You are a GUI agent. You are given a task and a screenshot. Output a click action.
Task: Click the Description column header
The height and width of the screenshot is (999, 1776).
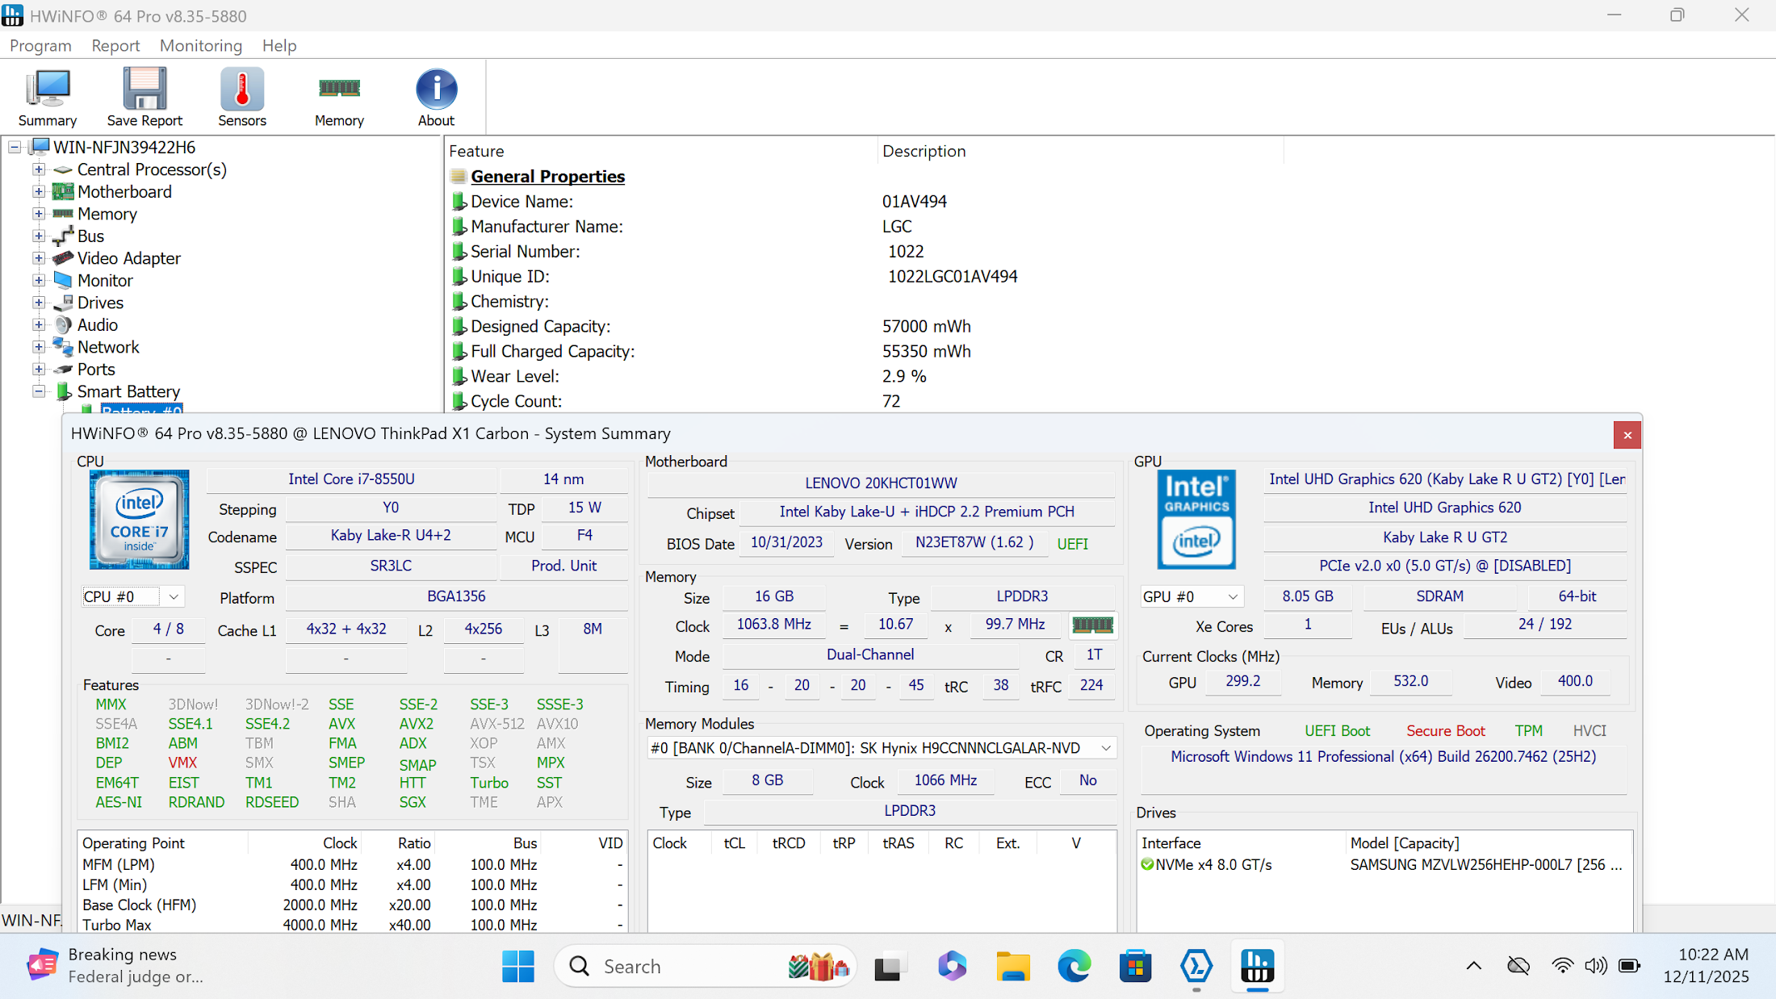(924, 151)
